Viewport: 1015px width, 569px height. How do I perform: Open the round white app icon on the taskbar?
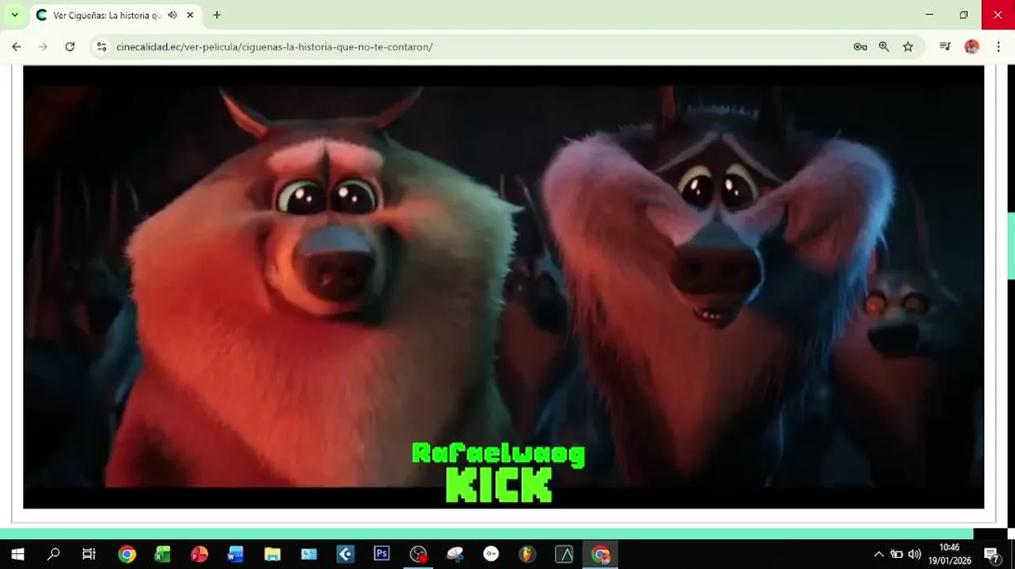[x=491, y=554]
